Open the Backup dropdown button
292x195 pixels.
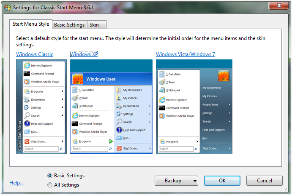176,181
